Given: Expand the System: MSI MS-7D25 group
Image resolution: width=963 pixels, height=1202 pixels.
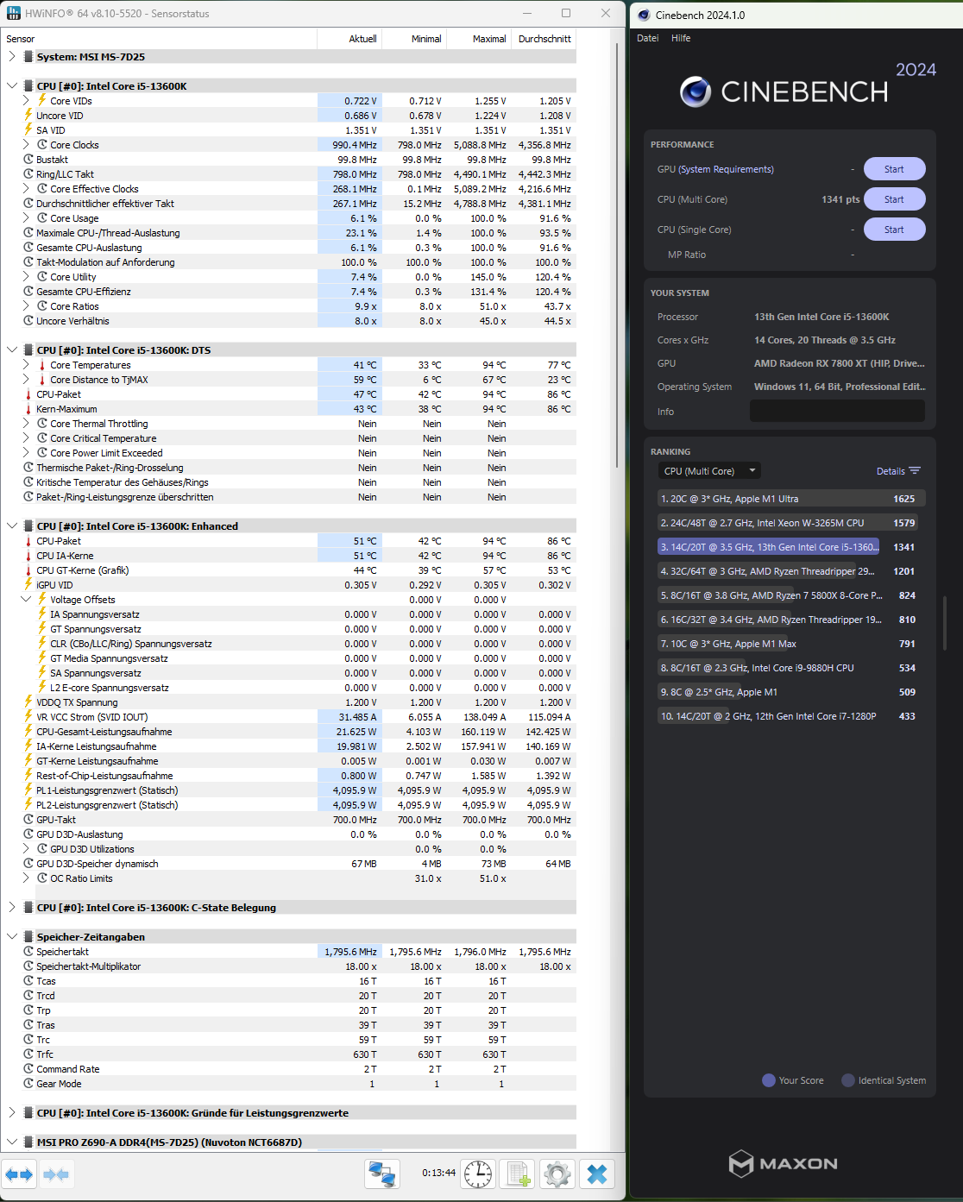Looking at the screenshot, I should click(x=12, y=56).
